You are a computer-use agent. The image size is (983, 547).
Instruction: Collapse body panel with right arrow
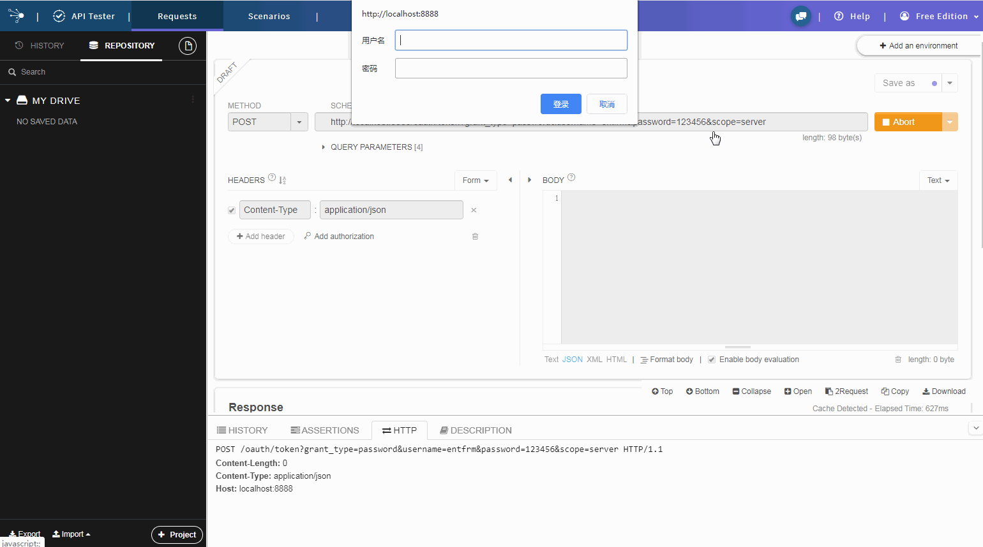(x=529, y=180)
